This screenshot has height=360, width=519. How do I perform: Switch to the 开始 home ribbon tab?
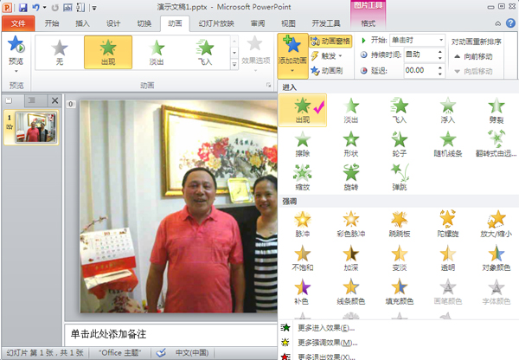pyautogui.click(x=52, y=23)
